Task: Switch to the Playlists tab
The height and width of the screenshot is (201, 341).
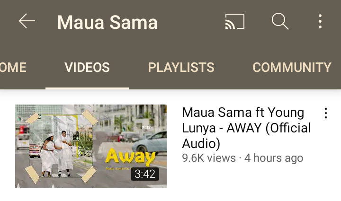Action: tap(181, 67)
